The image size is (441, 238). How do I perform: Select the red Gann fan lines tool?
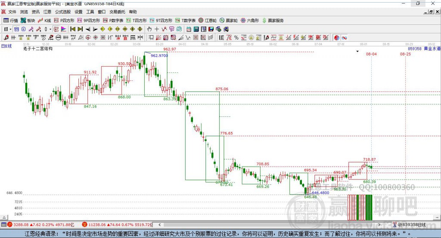click(158, 38)
